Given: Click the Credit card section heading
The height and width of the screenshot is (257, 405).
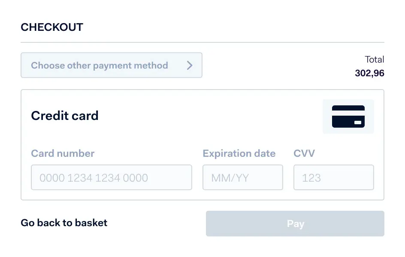Looking at the screenshot, I should tap(65, 116).
